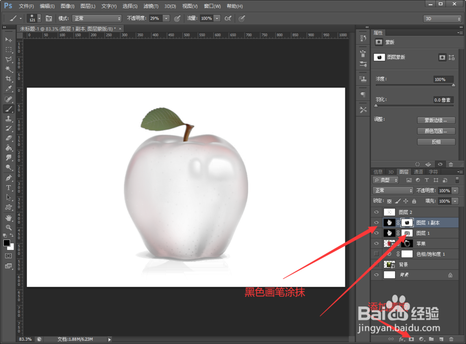Create a new layer group folder

pos(431,339)
